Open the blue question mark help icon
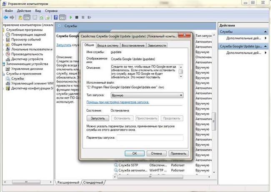The height and width of the screenshot is (192, 271). click(x=55, y=17)
